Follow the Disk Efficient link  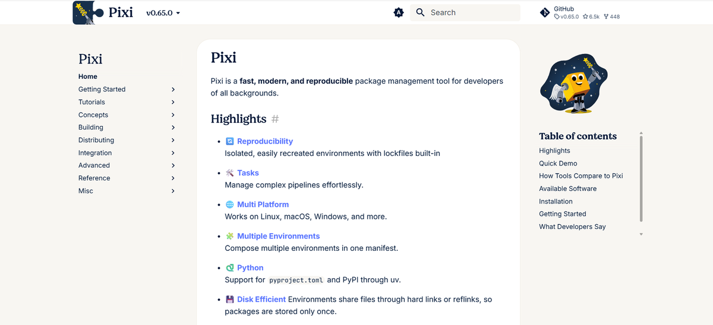click(x=261, y=299)
